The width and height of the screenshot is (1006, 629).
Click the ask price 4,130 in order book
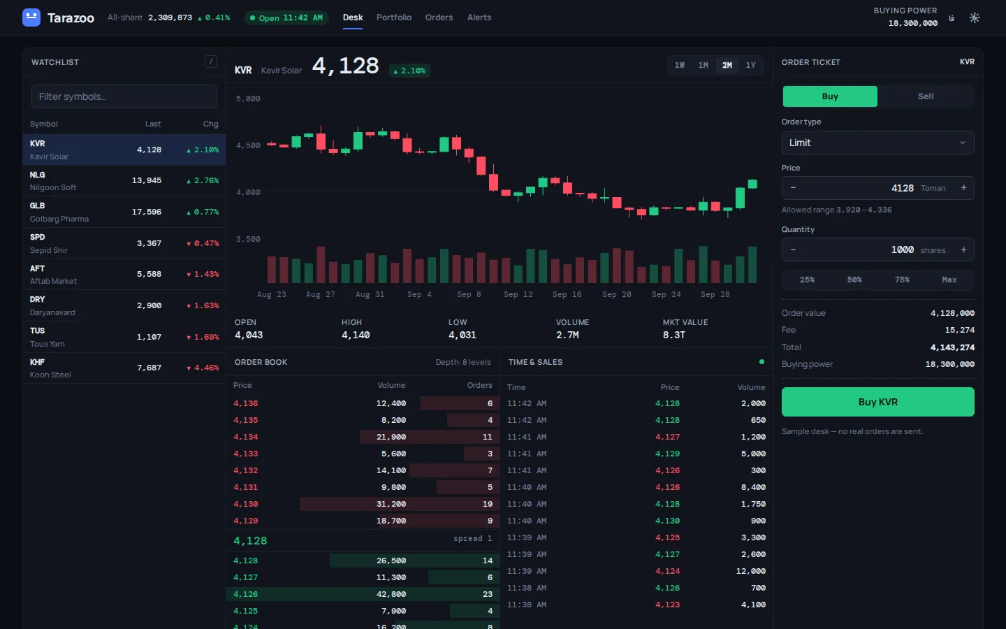[x=246, y=504]
